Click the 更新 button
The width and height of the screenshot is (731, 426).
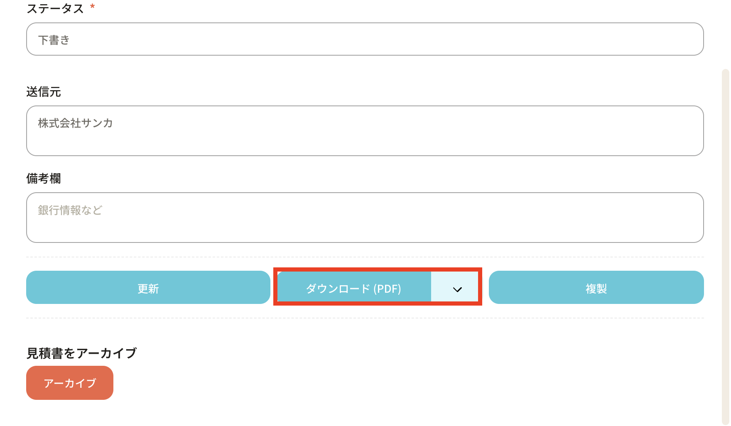pos(148,288)
